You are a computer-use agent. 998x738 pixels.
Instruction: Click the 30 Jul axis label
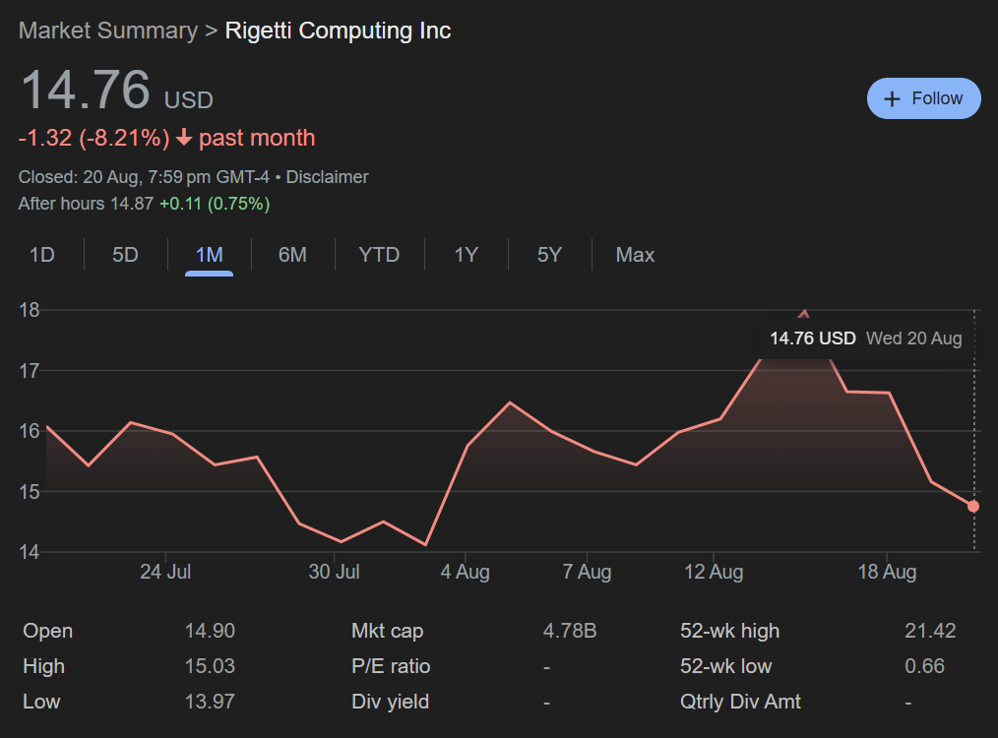(x=335, y=572)
